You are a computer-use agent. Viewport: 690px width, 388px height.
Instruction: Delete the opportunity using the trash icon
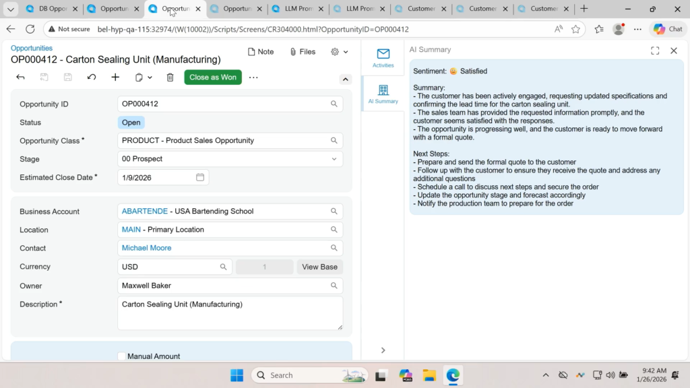click(170, 77)
